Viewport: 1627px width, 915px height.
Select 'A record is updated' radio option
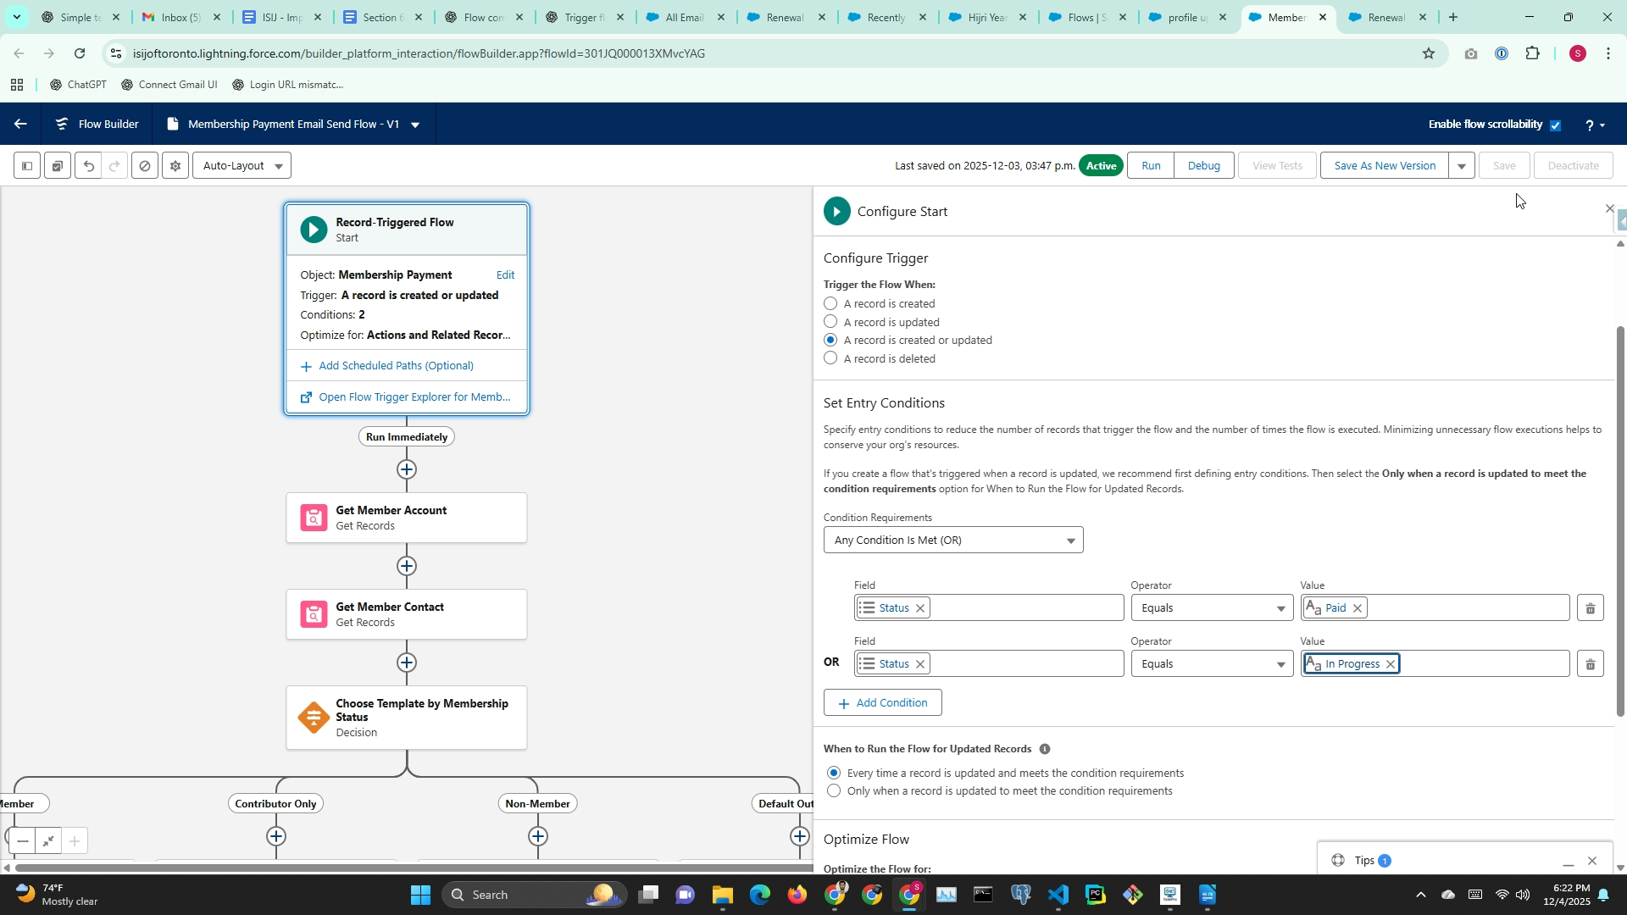pyautogui.click(x=830, y=322)
